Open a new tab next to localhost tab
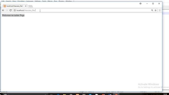Screen dimensions: 169x95 coord(31,6)
